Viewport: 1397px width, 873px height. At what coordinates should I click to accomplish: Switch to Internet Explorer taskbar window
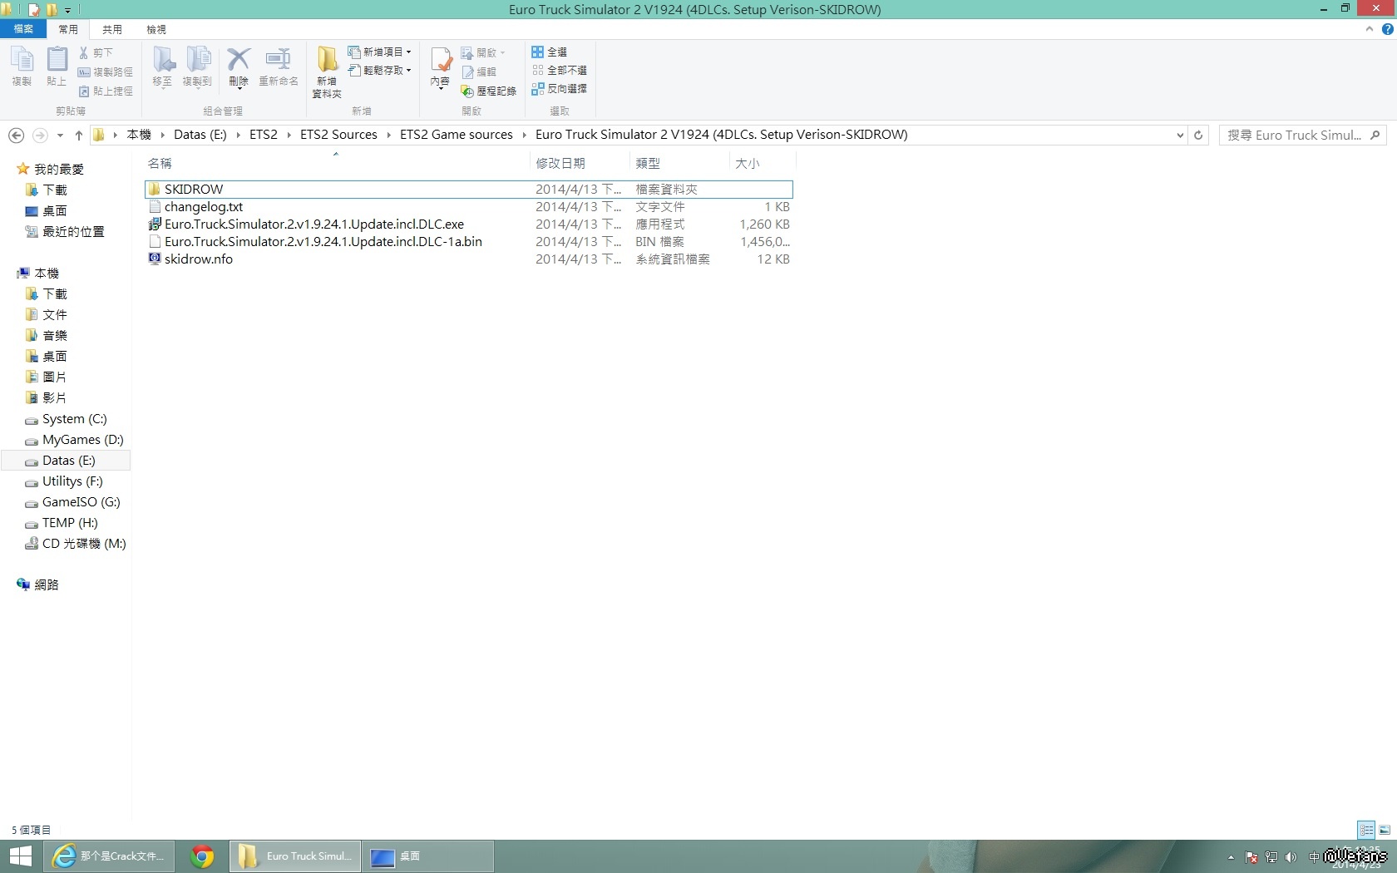point(109,856)
